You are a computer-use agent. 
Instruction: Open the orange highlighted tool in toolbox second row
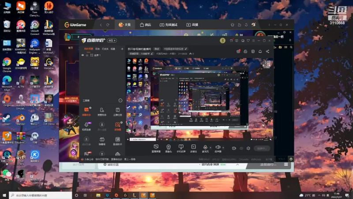[x=117, y=126]
